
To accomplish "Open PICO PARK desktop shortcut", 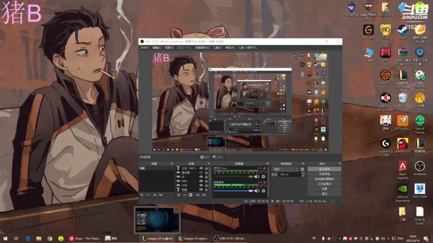I will (420, 191).
